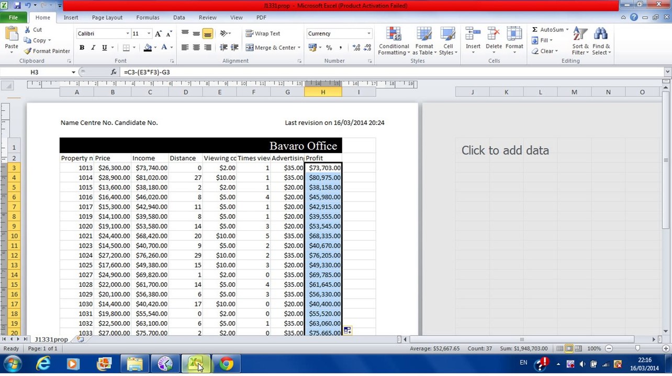672x376 pixels.
Task: Click the Find & Select binoculars icon
Action: coord(600,34)
